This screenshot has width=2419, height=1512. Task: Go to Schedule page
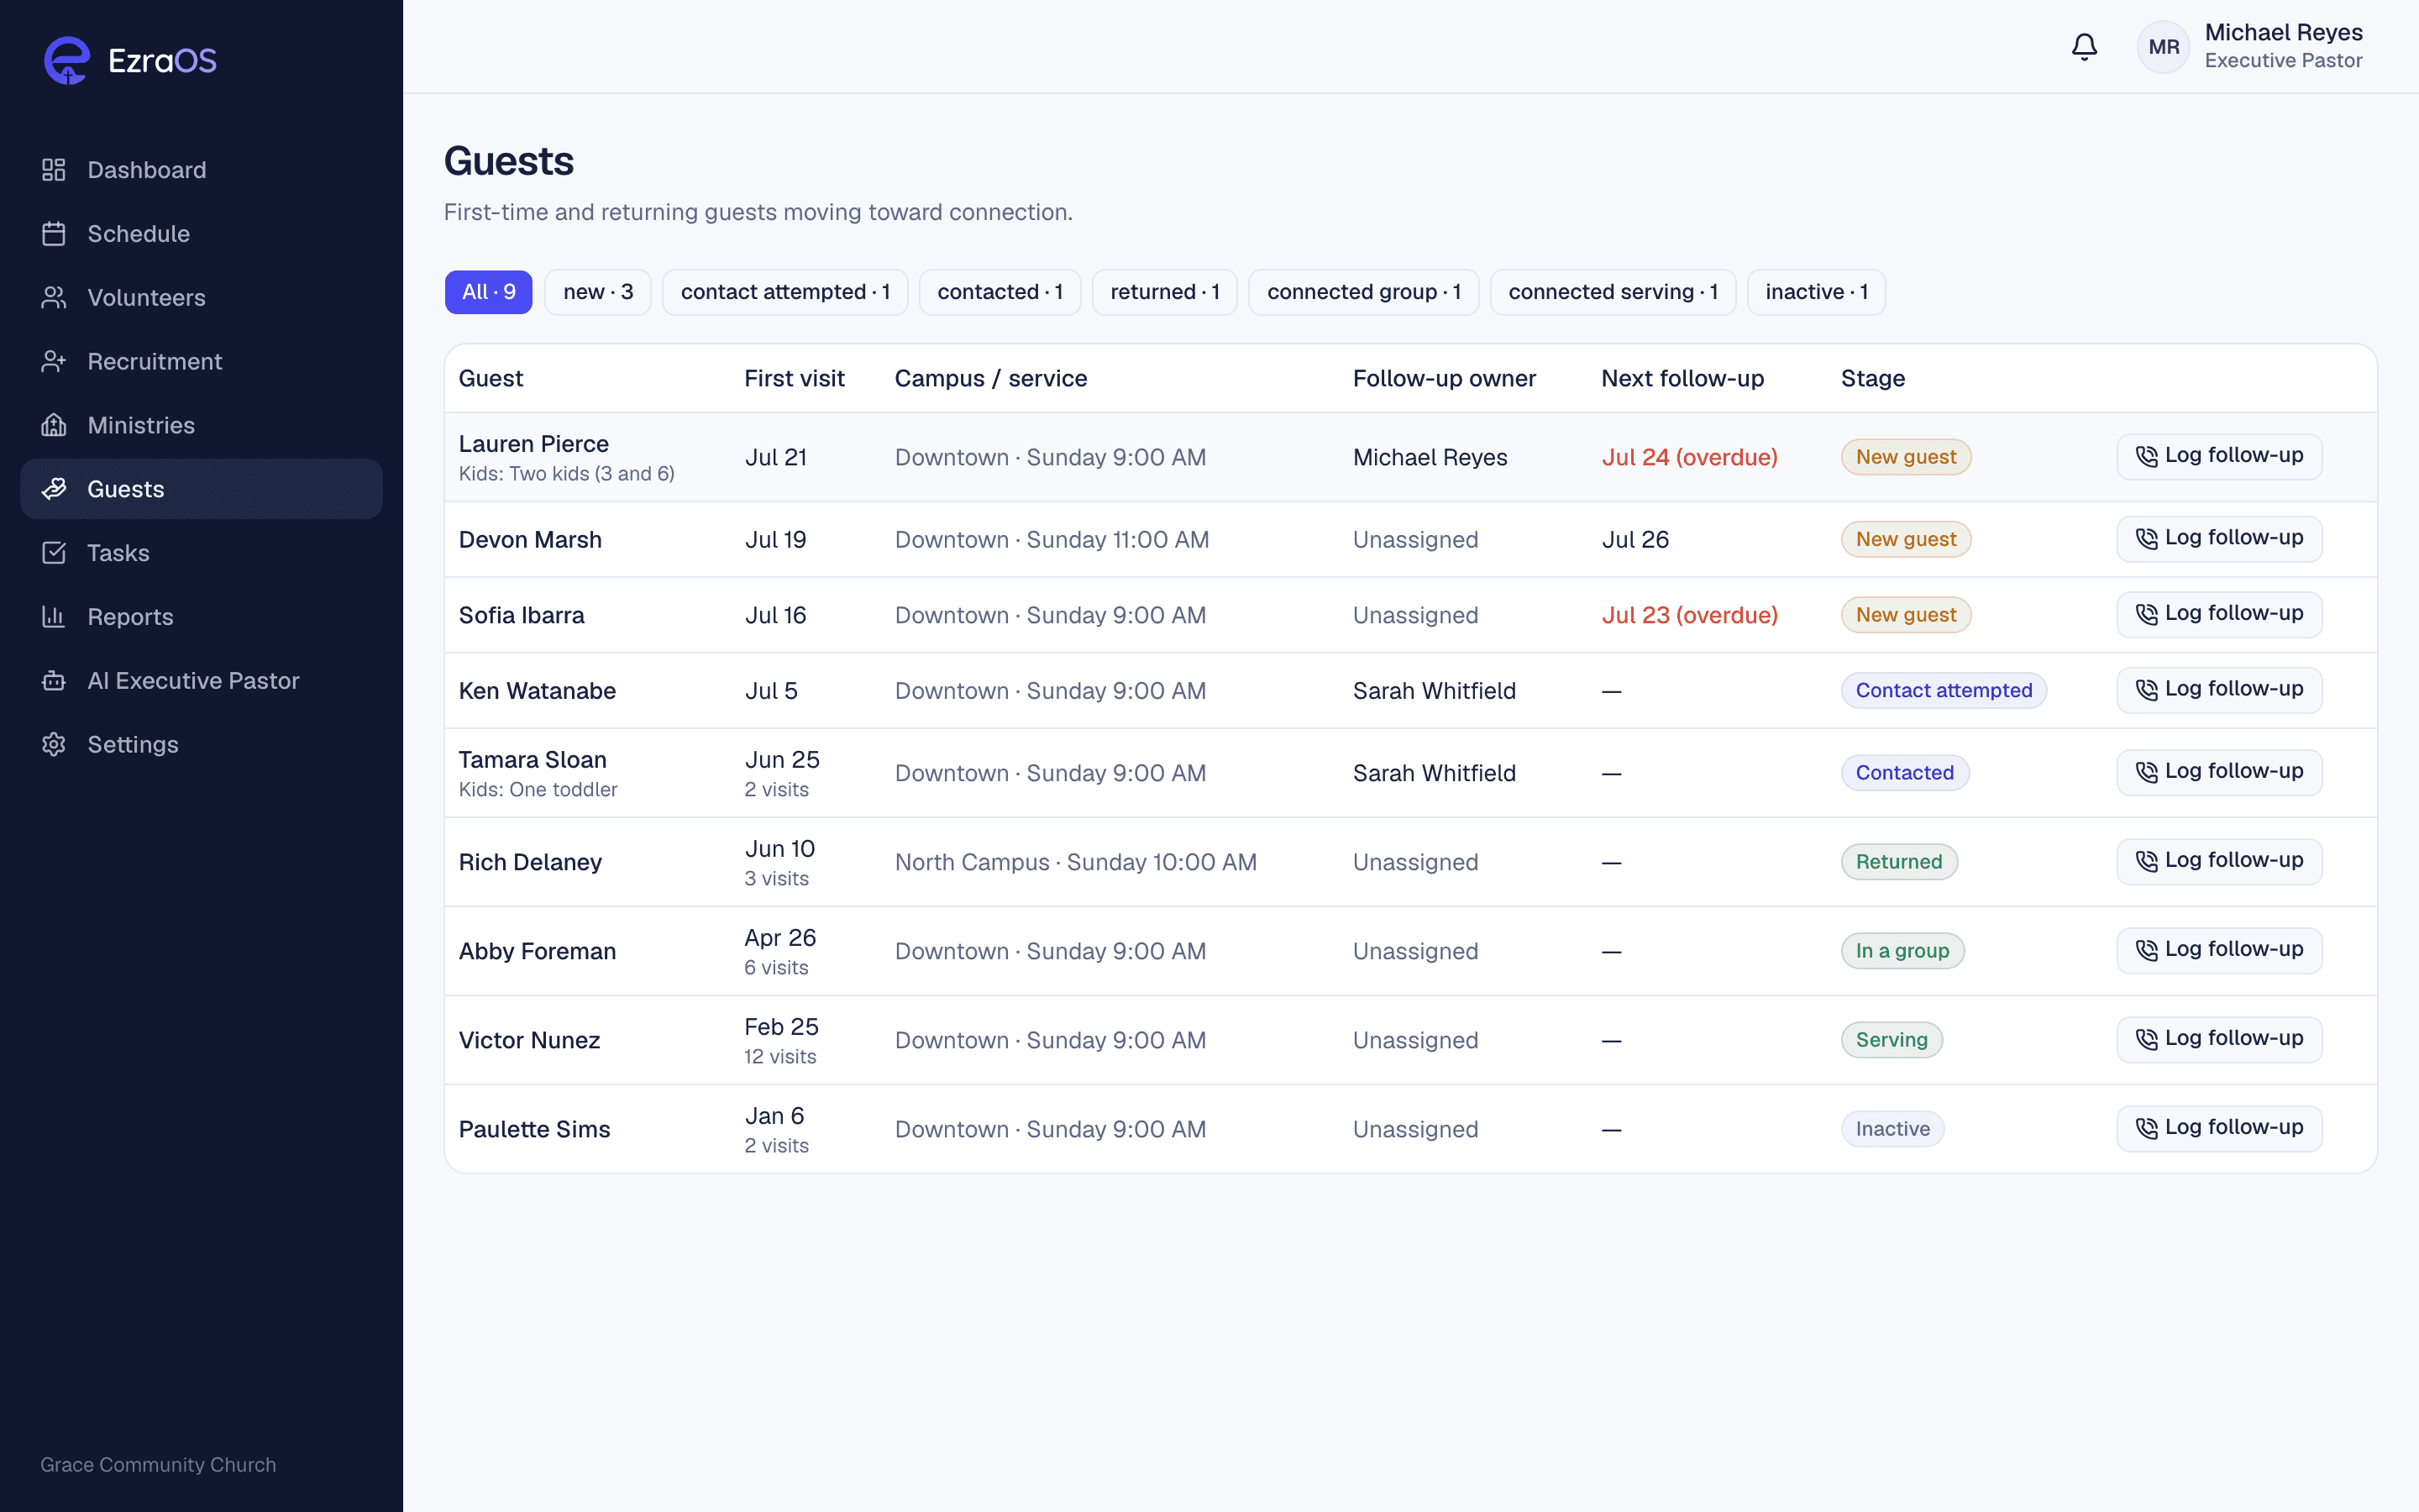click(x=201, y=234)
